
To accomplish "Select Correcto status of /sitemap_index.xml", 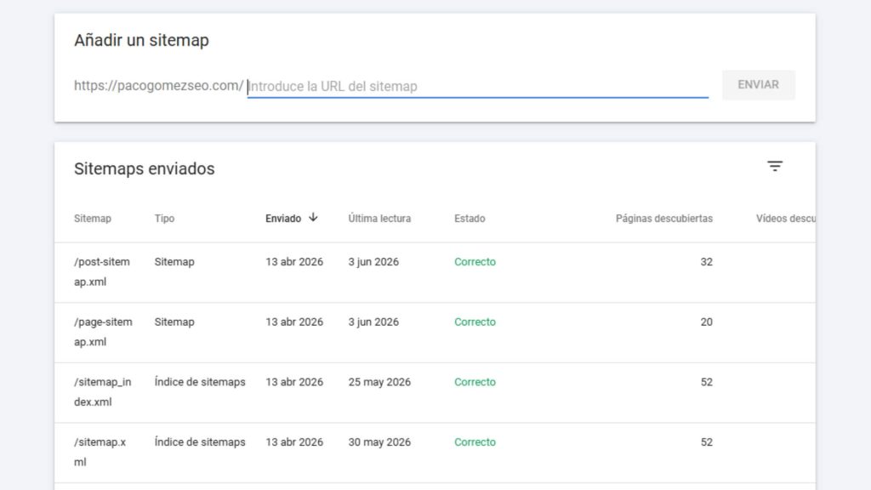I will pyautogui.click(x=475, y=382).
